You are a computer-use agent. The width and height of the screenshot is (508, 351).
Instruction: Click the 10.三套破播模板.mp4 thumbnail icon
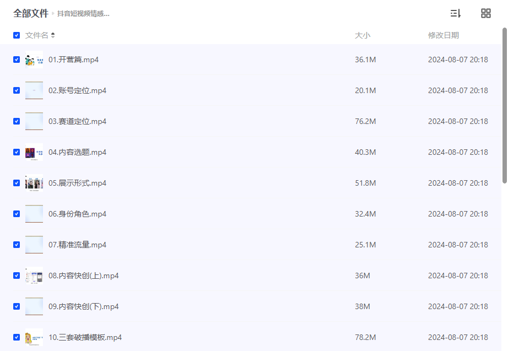[x=34, y=337]
